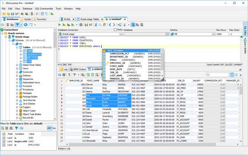Collapse the Tables tree node
Viewport: 248px width, 155px height.
pyautogui.click(x=17, y=47)
